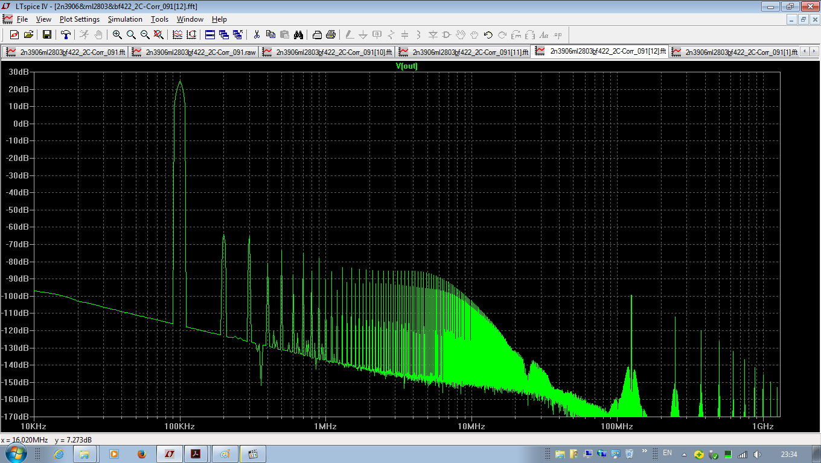Click the SPICE directive '.op' icon
This screenshot has height=463, width=821.
pos(558,35)
